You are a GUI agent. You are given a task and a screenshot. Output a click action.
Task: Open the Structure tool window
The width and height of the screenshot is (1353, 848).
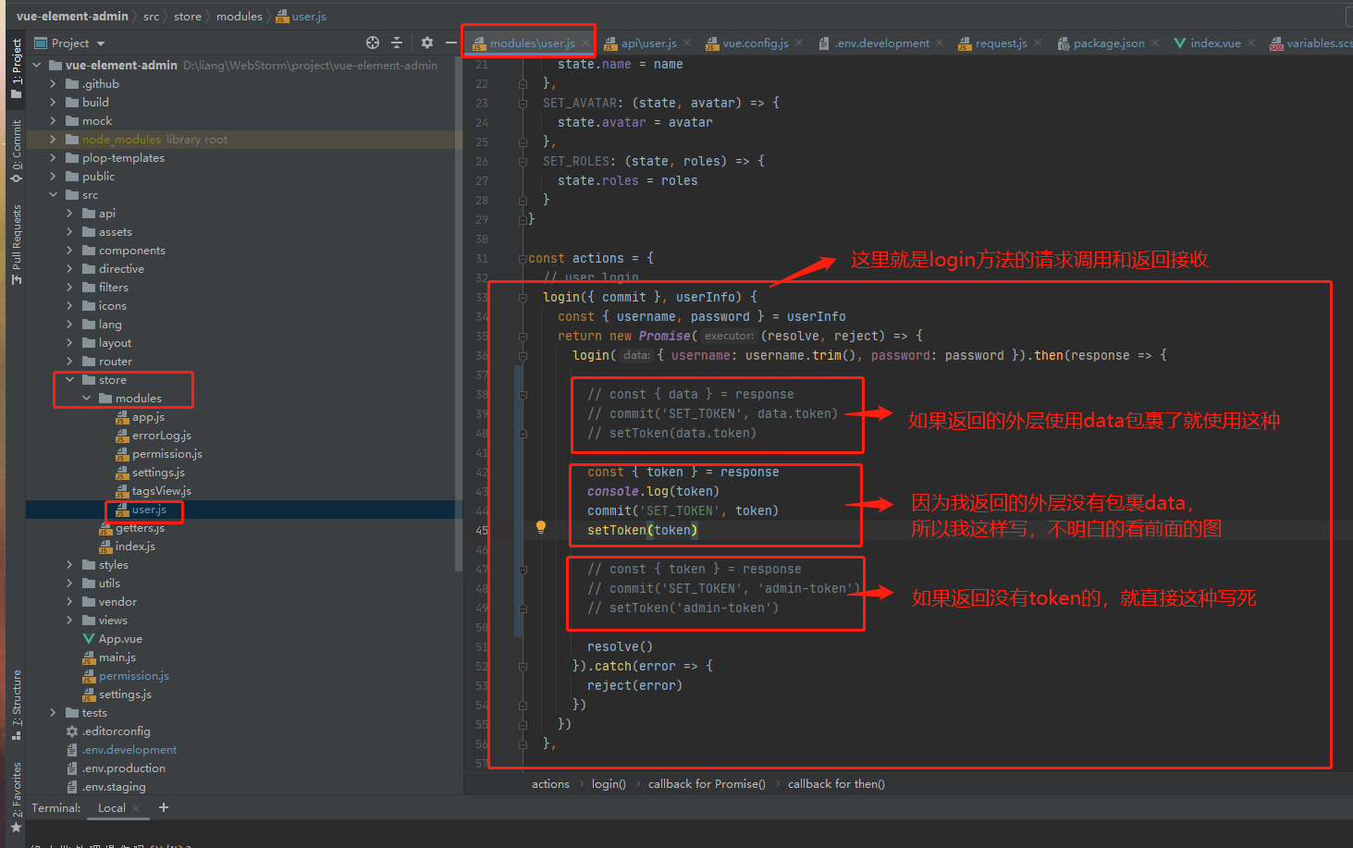click(x=16, y=705)
